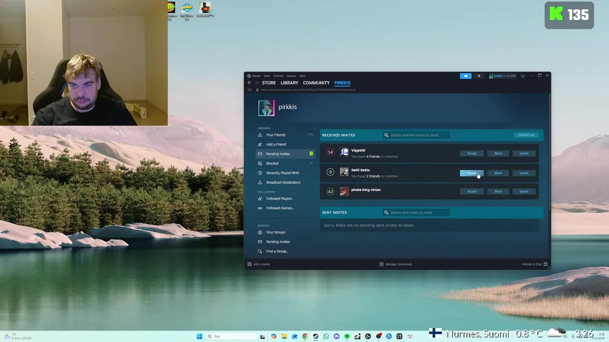This screenshot has height=342, width=609.
Task: Open pirate king vivian's avatar
Action: pos(344,191)
